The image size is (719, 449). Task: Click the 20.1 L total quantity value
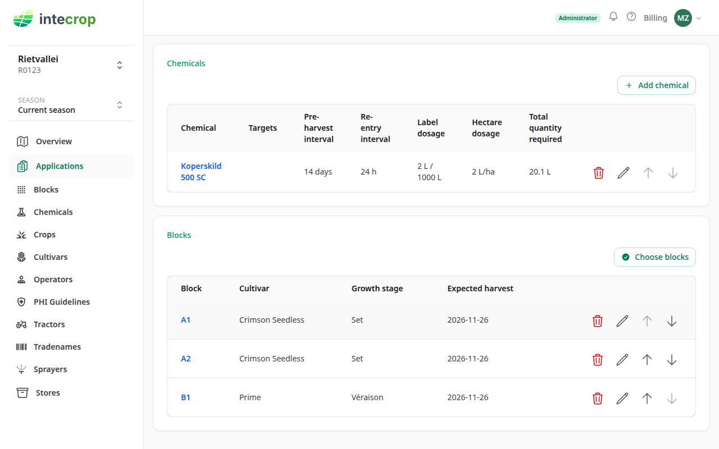click(x=540, y=172)
